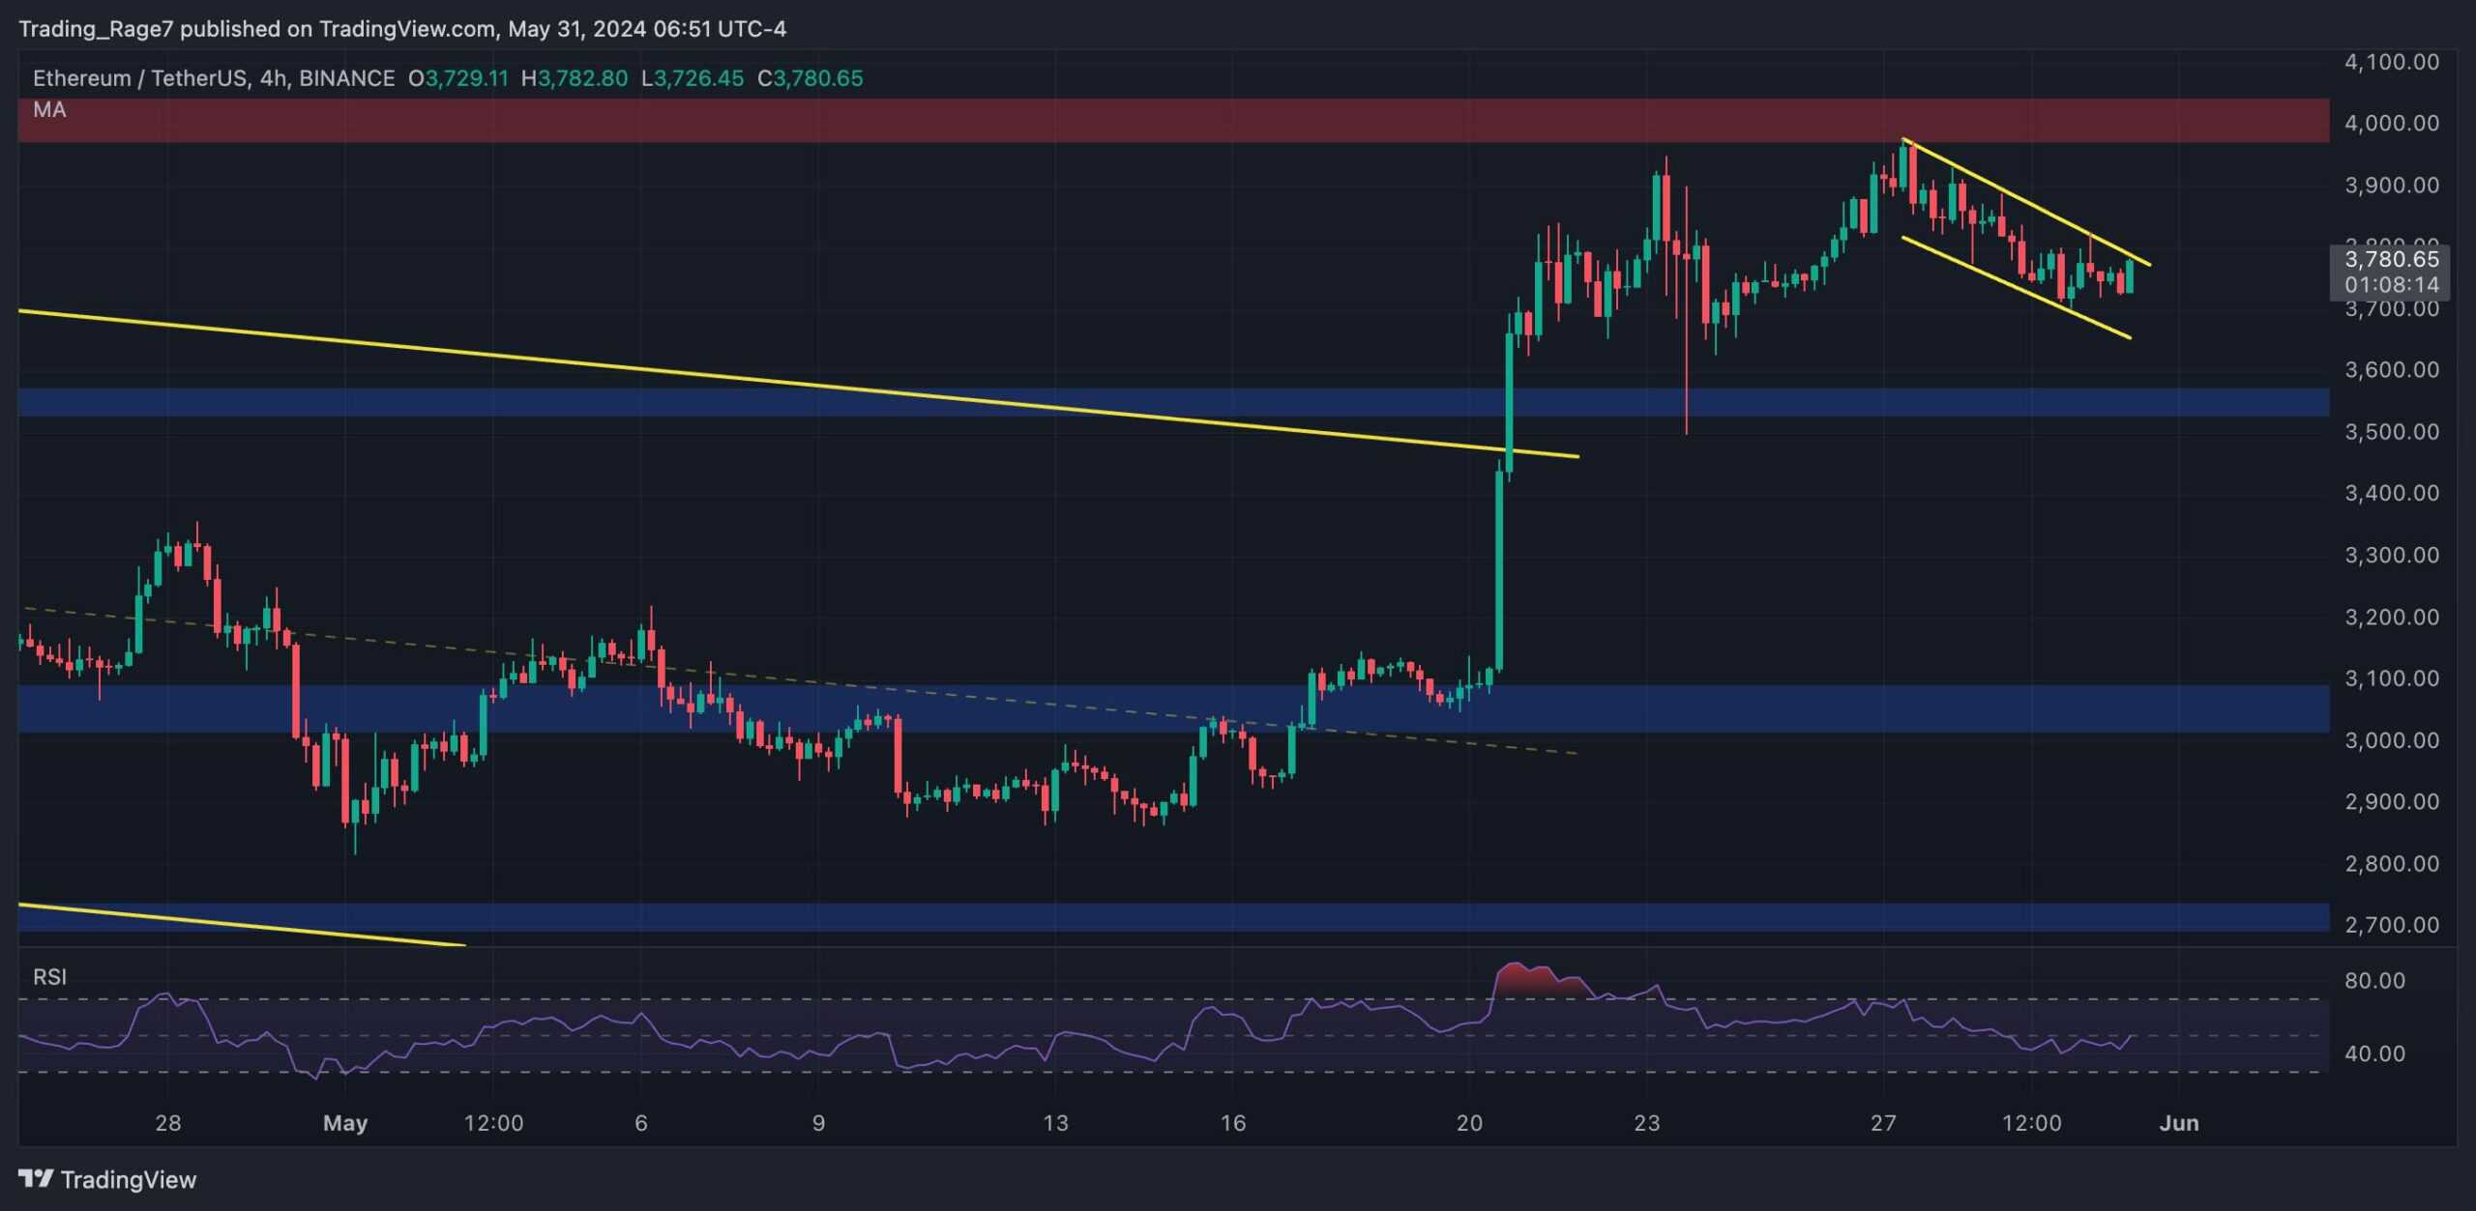The height and width of the screenshot is (1211, 2476).
Task: Click the current price label 3,780.65
Action: point(2391,259)
